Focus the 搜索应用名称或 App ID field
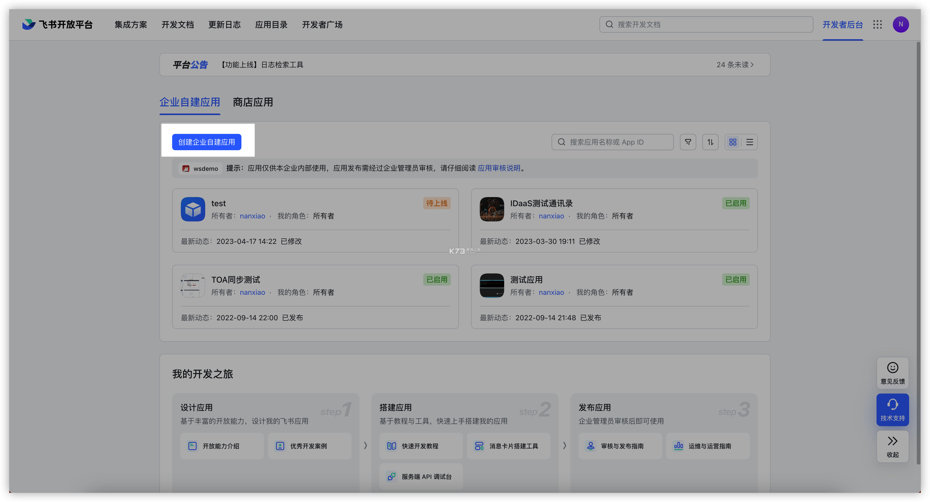The image size is (930, 502). (612, 142)
